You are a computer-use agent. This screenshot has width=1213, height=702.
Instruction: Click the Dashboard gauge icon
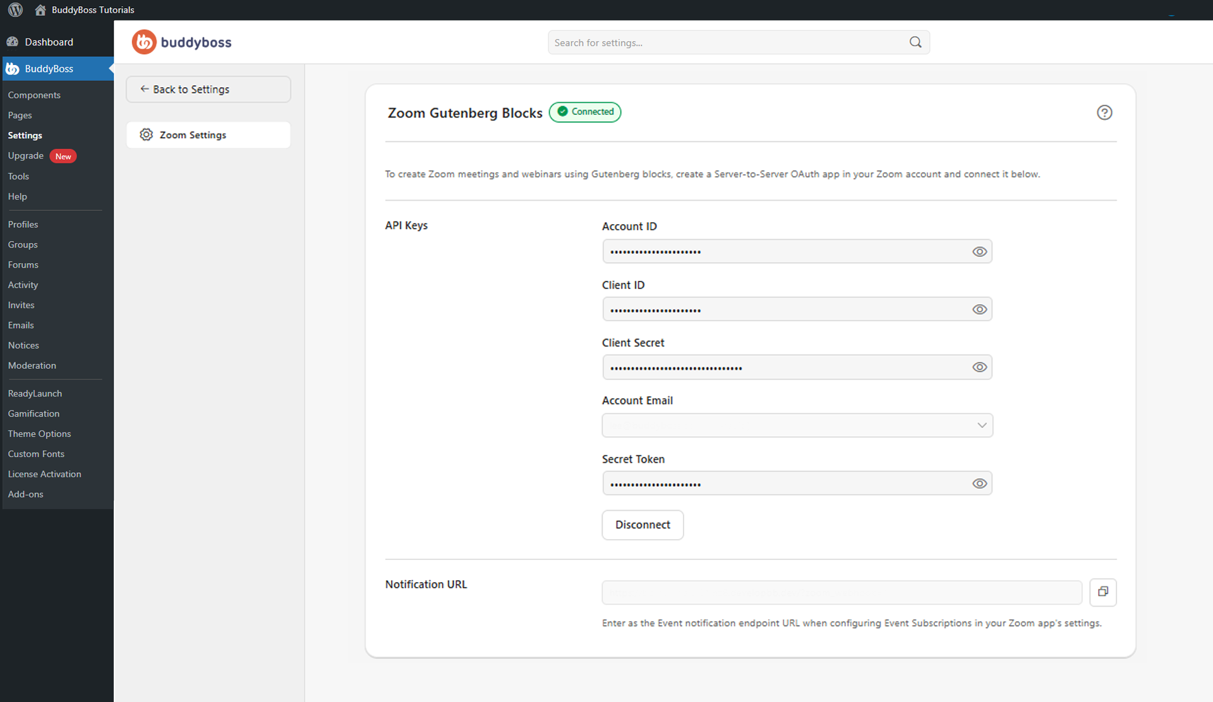click(x=13, y=42)
